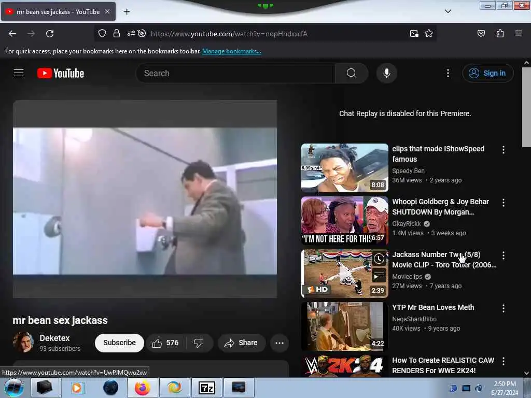Viewport: 531px width, 398px height.
Task: Open Whoopi Goldberg & Joy Behar thumbnail
Action: (x=345, y=221)
